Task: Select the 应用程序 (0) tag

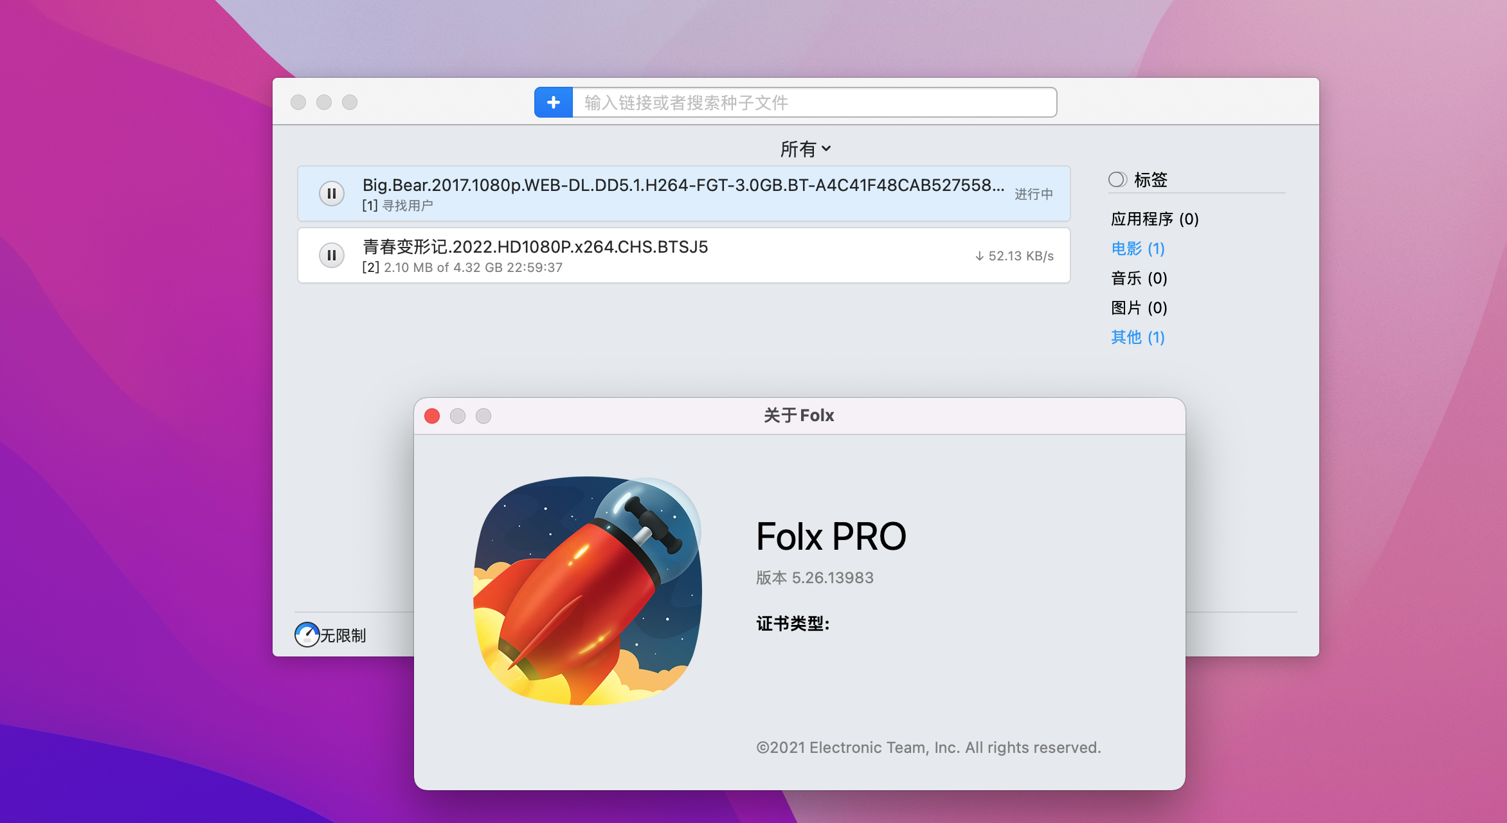Action: click(x=1154, y=219)
